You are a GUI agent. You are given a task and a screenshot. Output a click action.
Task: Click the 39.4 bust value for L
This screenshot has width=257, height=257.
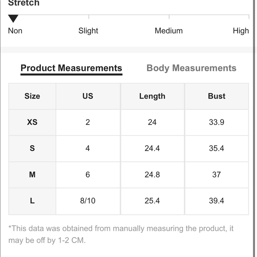[x=216, y=201]
